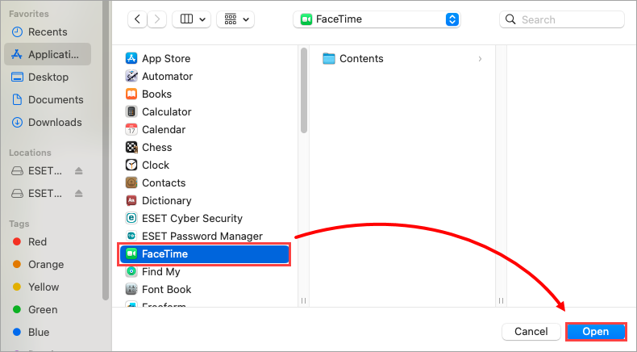
Task: Click the Chess app icon
Action: (131, 147)
